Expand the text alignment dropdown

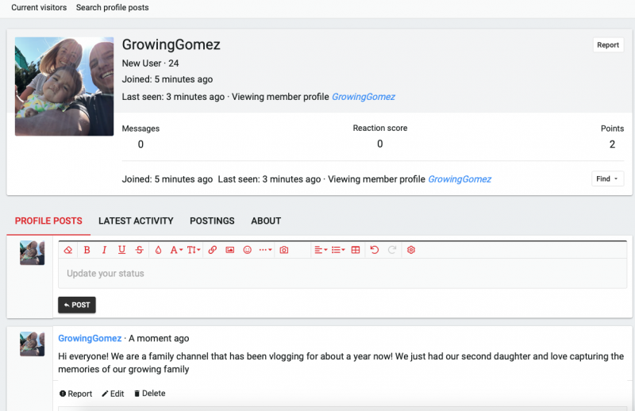(320, 250)
